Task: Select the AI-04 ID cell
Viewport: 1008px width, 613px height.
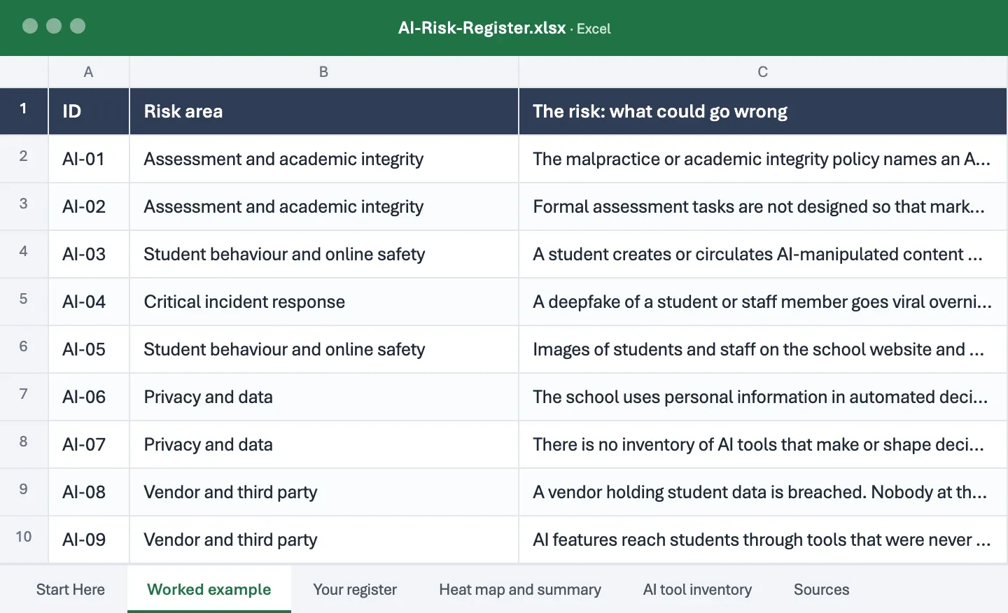Action: click(89, 302)
